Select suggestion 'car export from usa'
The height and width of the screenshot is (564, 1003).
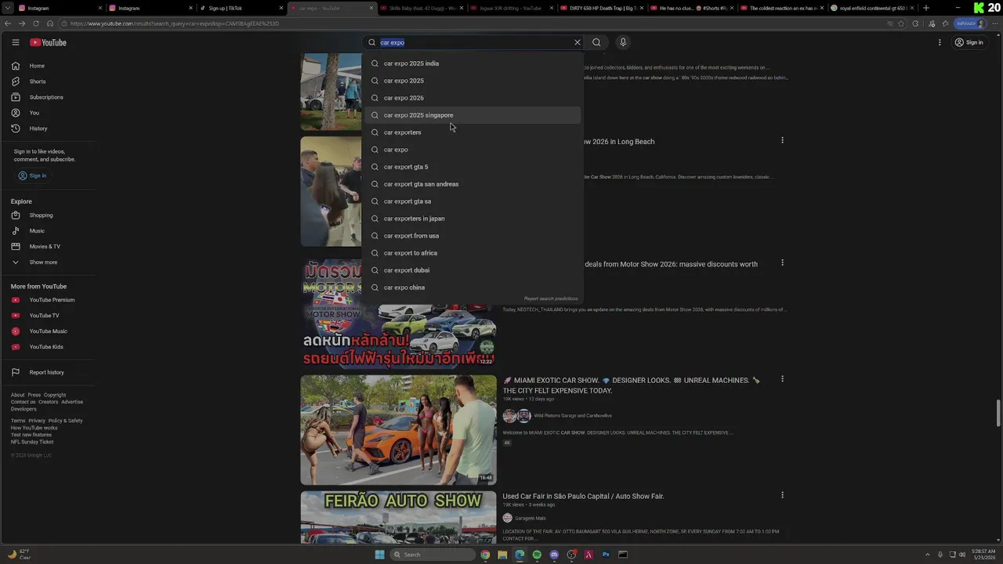point(473,236)
